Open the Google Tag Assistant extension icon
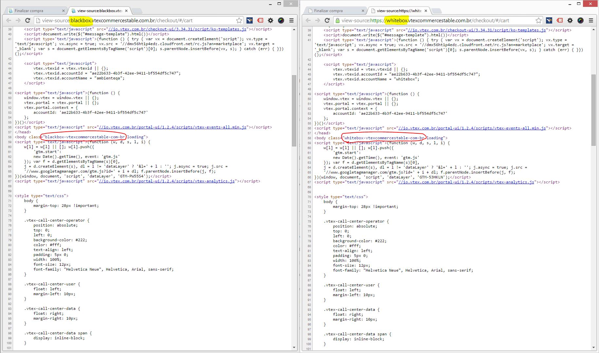The width and height of the screenshot is (599, 353). (x=260, y=20)
